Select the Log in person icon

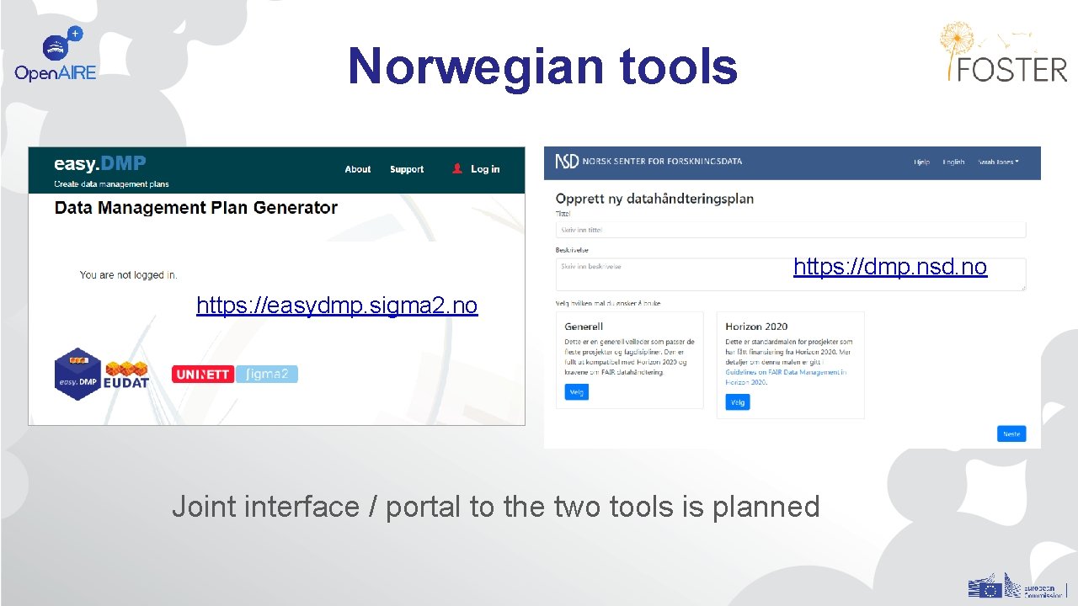coord(456,168)
